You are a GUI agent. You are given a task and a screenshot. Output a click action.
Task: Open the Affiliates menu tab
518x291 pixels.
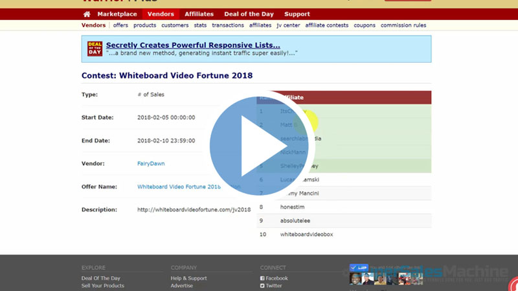click(x=199, y=14)
